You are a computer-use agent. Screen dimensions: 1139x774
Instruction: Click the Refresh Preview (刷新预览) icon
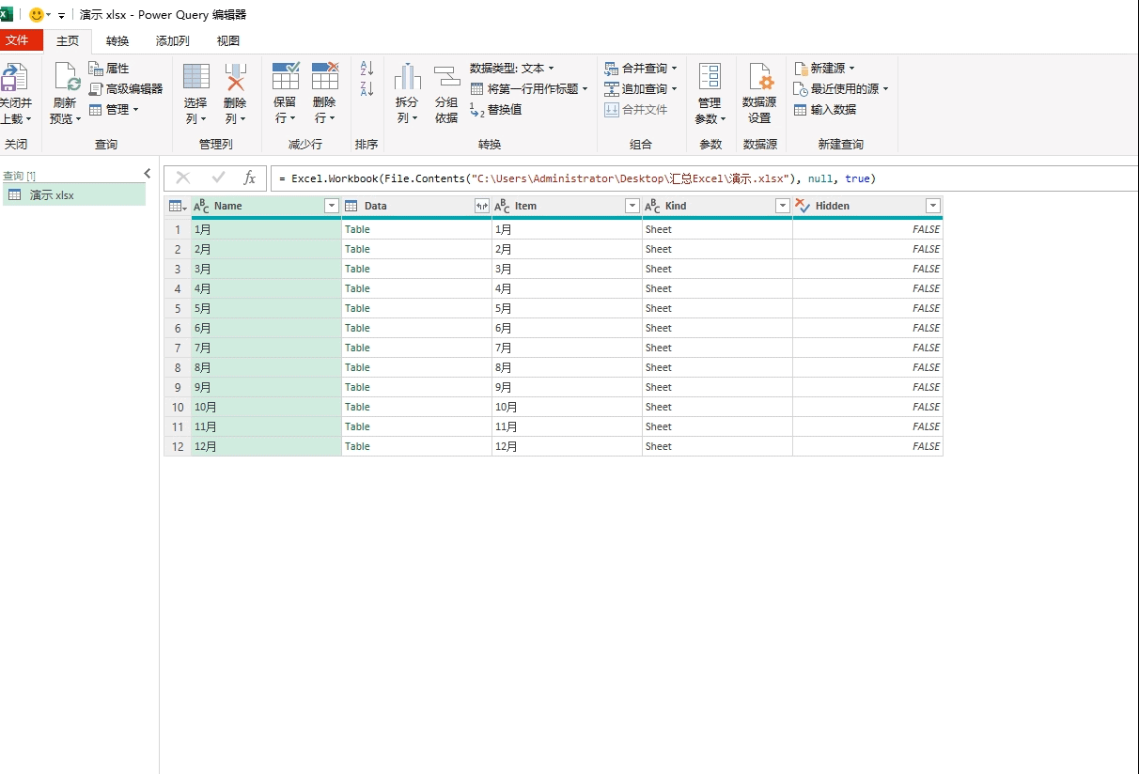click(x=65, y=77)
